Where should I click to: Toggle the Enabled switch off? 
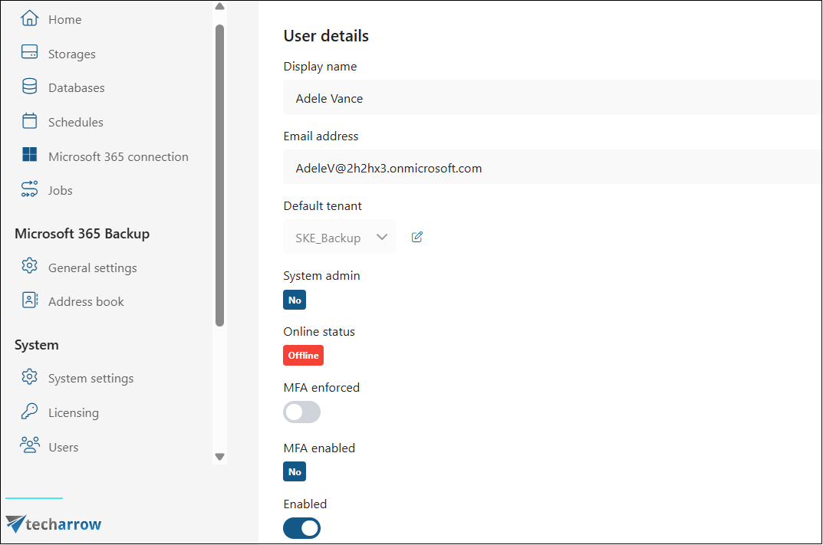tap(301, 528)
